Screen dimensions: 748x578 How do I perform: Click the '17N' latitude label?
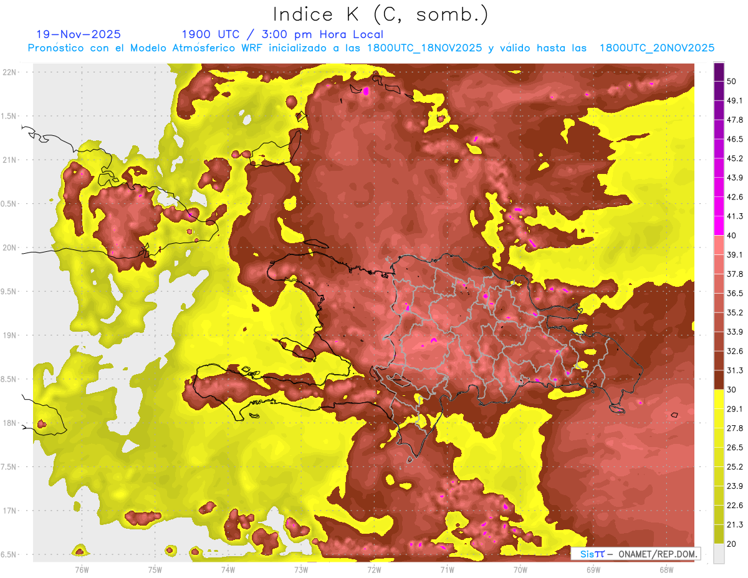click(x=9, y=511)
